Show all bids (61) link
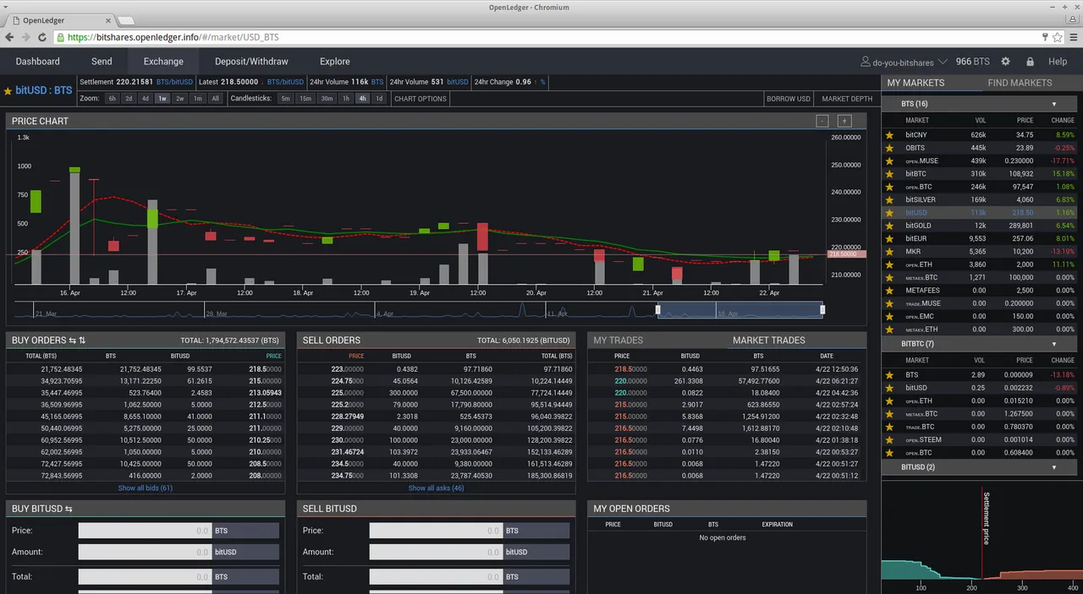The width and height of the screenshot is (1083, 594). click(x=145, y=488)
